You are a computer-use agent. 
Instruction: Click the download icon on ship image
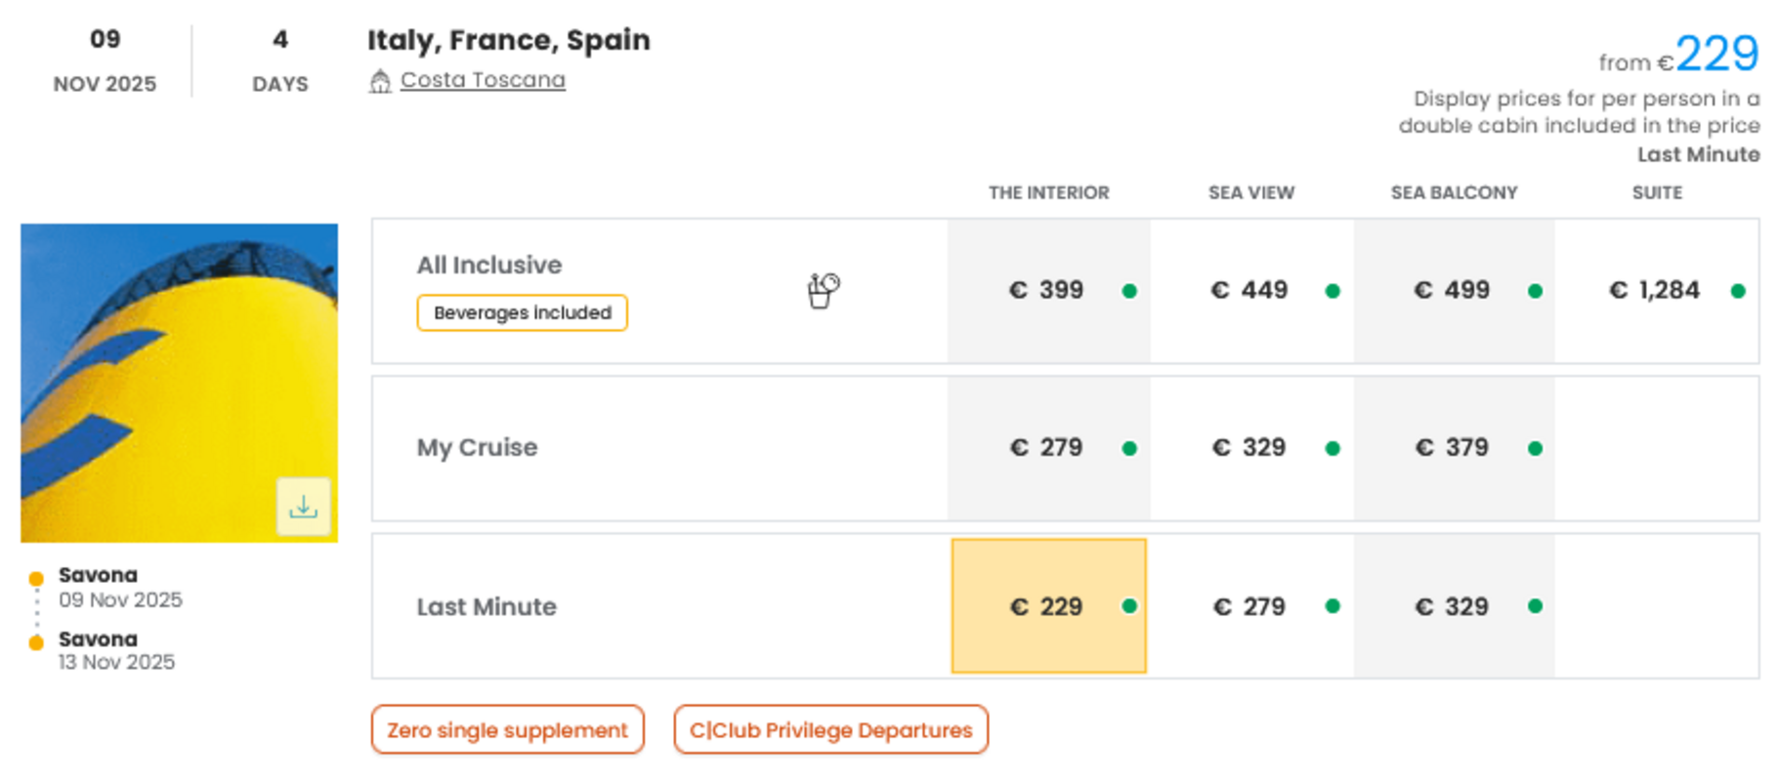click(303, 507)
